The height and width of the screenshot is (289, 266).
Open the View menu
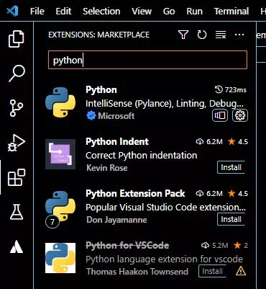point(142,12)
